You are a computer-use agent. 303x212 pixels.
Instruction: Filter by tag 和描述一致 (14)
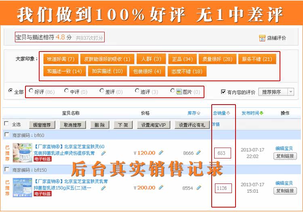[65, 71]
